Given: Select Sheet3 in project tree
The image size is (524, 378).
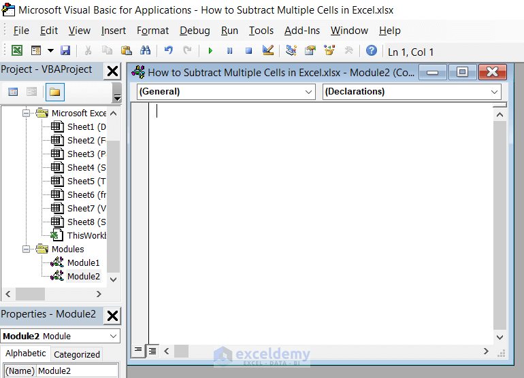Looking at the screenshot, I should (78, 154).
